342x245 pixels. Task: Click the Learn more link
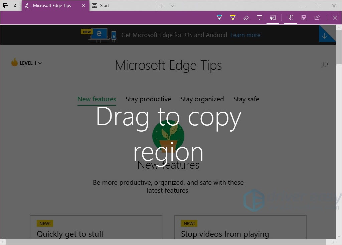click(245, 35)
